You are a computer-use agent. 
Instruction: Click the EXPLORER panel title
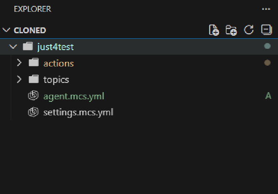coord(32,9)
